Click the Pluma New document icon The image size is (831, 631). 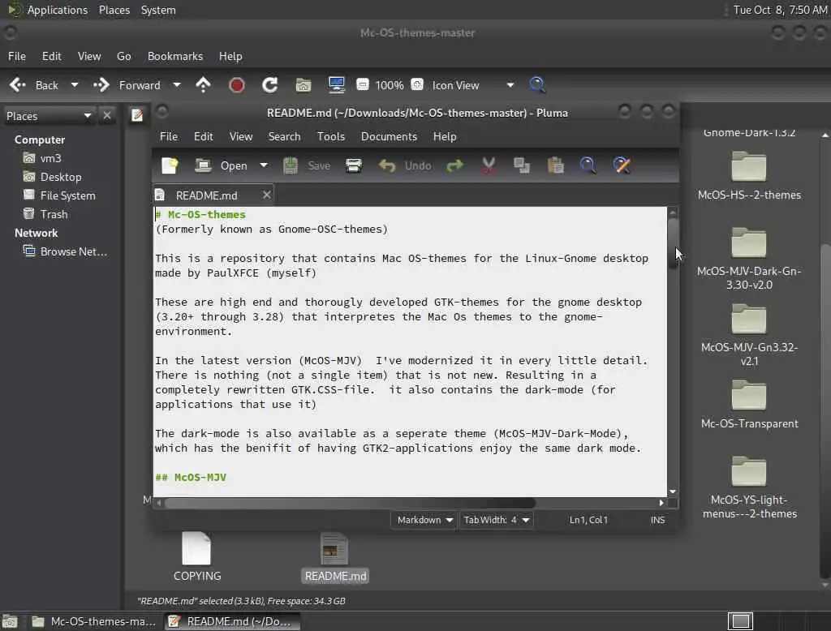[170, 165]
